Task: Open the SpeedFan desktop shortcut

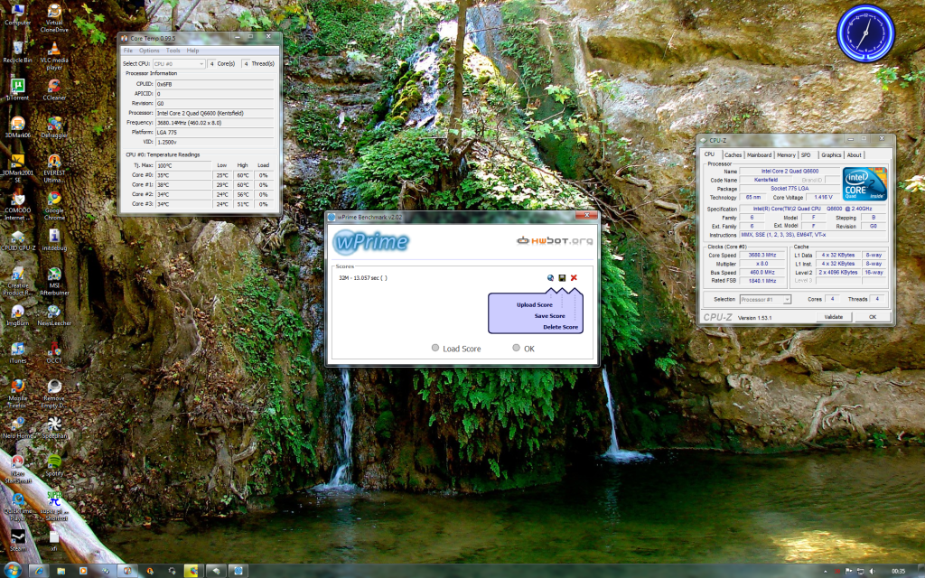Action: tap(54, 425)
